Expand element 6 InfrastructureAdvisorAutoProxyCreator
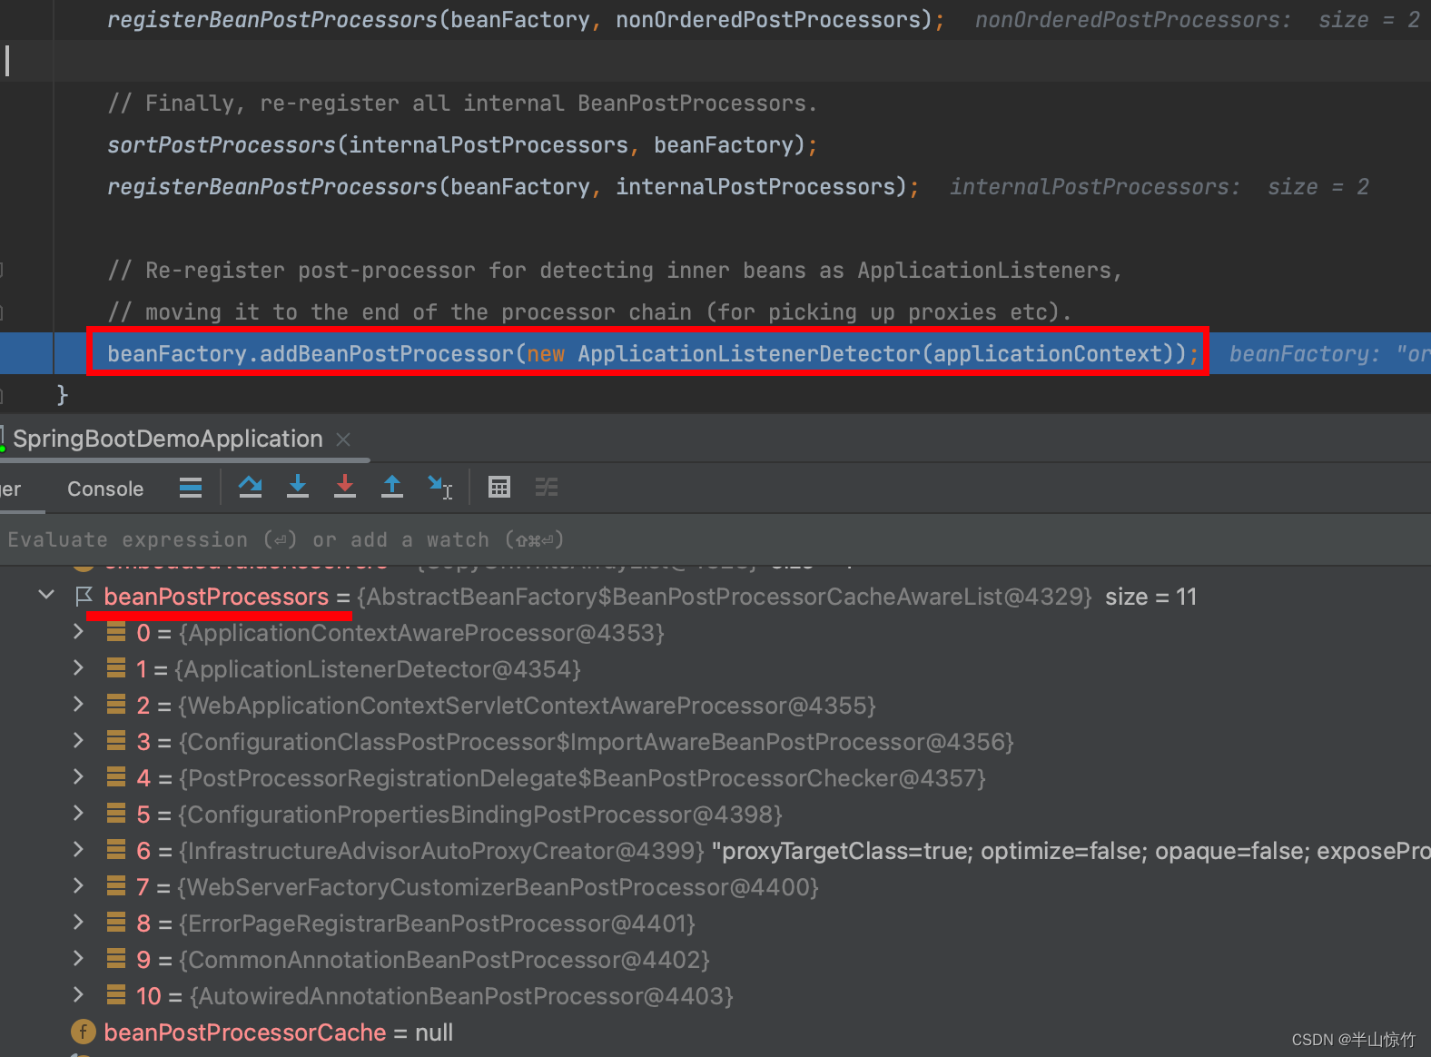The image size is (1431, 1057). tap(79, 850)
